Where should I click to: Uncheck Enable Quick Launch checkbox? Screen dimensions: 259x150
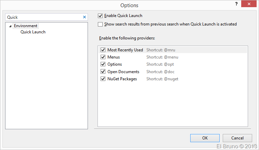(x=100, y=16)
